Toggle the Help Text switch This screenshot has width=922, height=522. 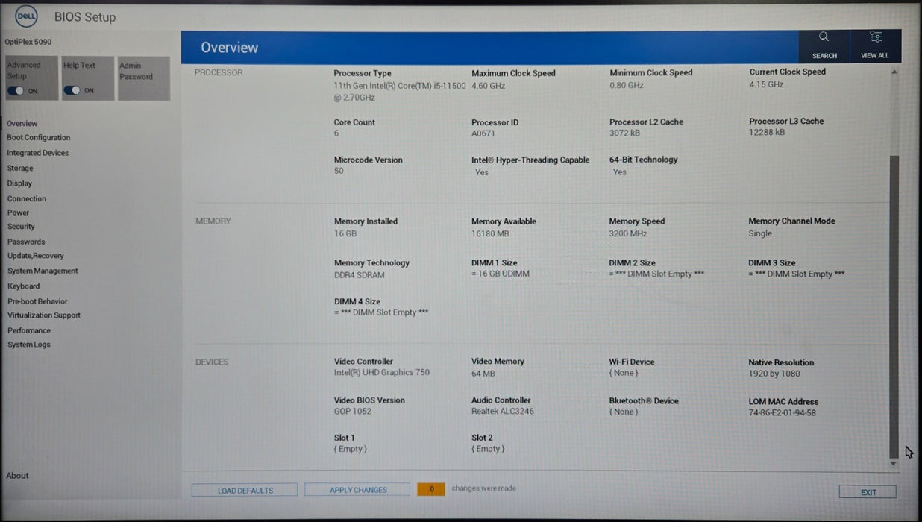(x=72, y=90)
